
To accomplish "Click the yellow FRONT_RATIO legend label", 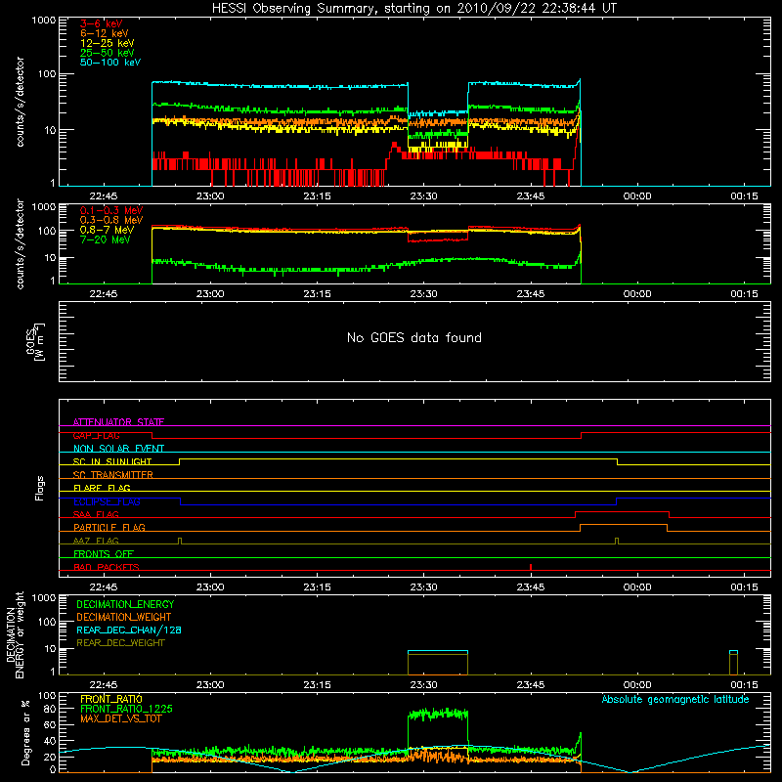I will pyautogui.click(x=111, y=699).
